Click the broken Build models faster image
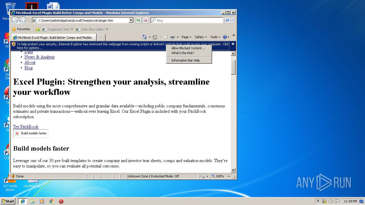The image size is (365, 205). click(x=31, y=133)
